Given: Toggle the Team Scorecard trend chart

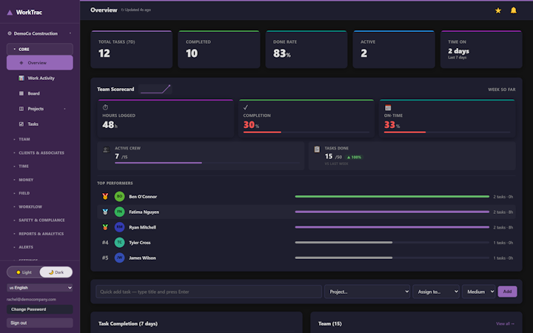Looking at the screenshot, I should pyautogui.click(x=155, y=89).
